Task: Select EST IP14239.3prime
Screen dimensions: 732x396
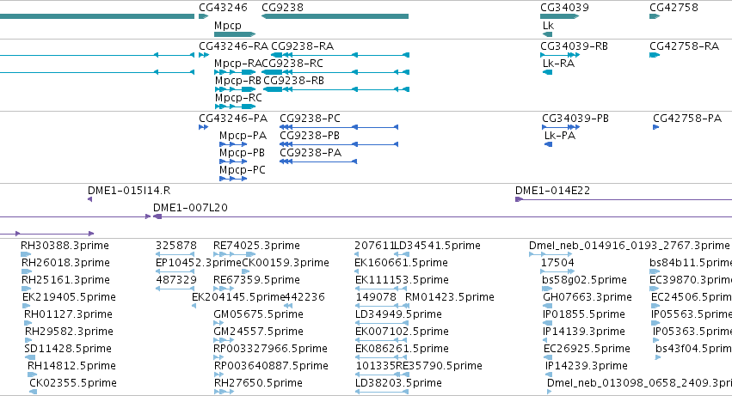Action: click(x=587, y=367)
